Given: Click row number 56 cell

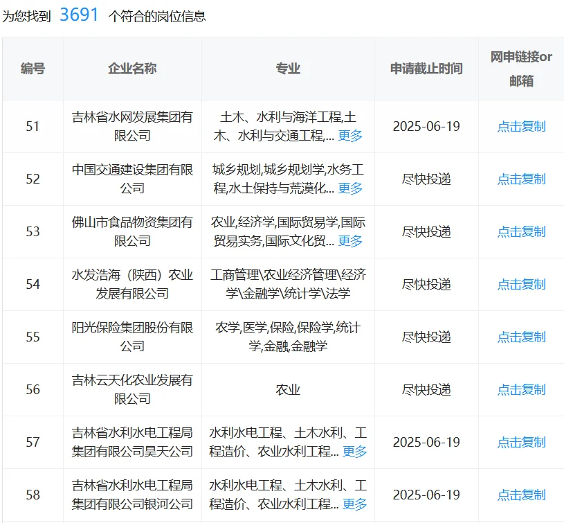Looking at the screenshot, I should [33, 389].
